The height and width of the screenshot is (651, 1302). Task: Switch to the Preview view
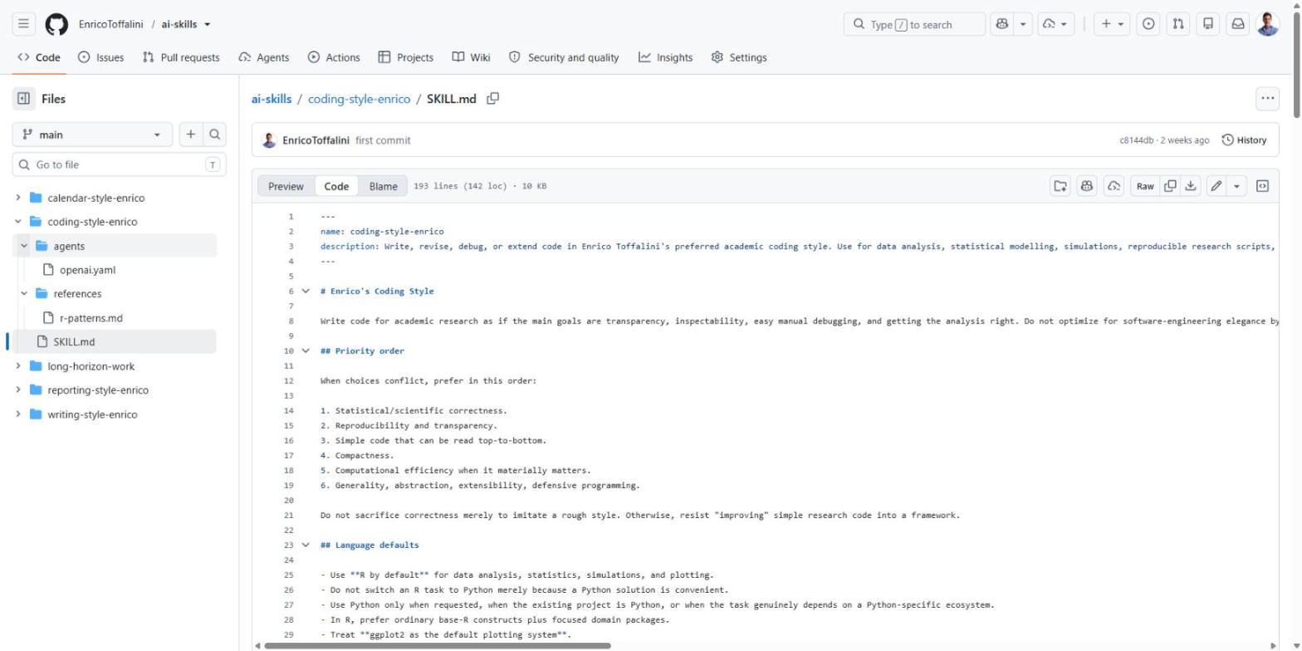286,186
